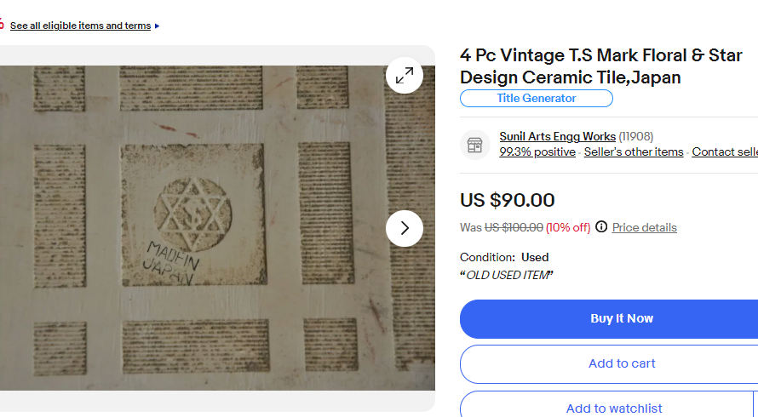Go to the next product photo

[405, 228]
